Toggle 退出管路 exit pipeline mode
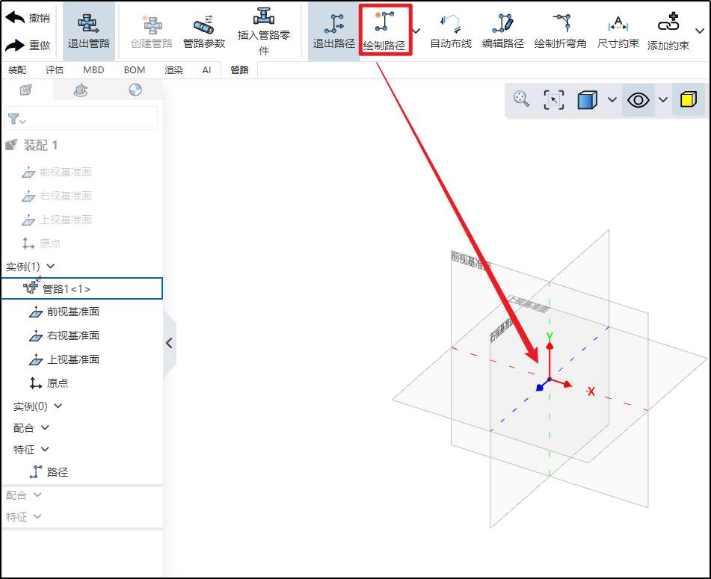 click(x=89, y=31)
